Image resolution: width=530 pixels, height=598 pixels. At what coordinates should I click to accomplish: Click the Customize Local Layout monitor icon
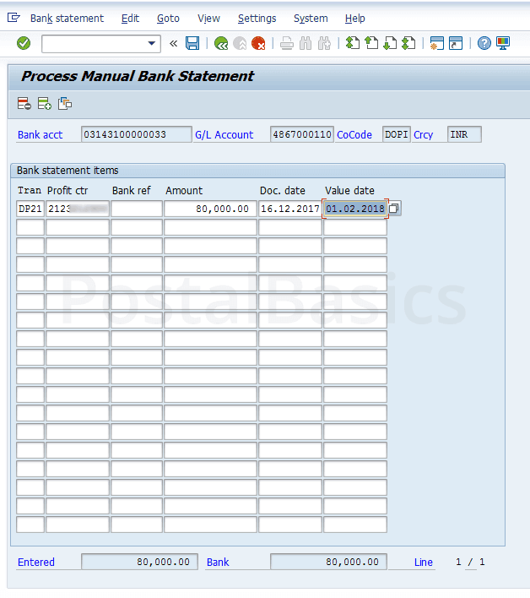(503, 43)
